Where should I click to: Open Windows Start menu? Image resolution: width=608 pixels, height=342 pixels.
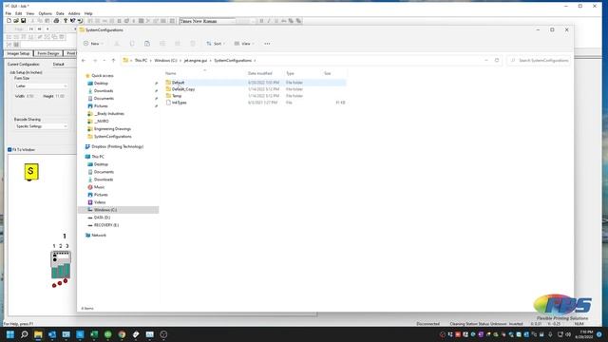click(x=10, y=334)
